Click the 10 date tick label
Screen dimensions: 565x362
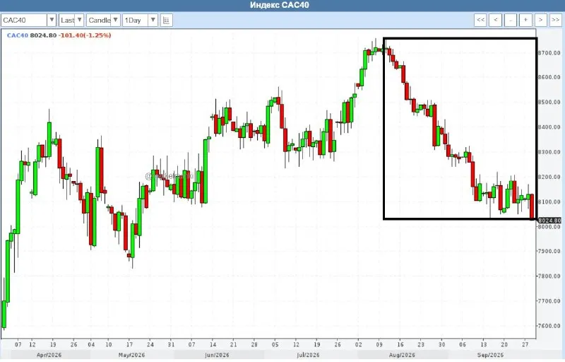(x=109, y=345)
